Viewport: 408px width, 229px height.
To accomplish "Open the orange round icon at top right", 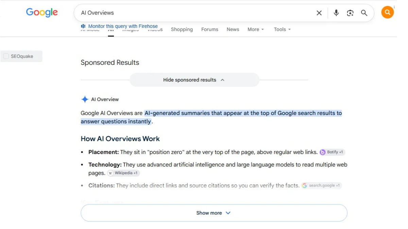I will [x=387, y=13].
